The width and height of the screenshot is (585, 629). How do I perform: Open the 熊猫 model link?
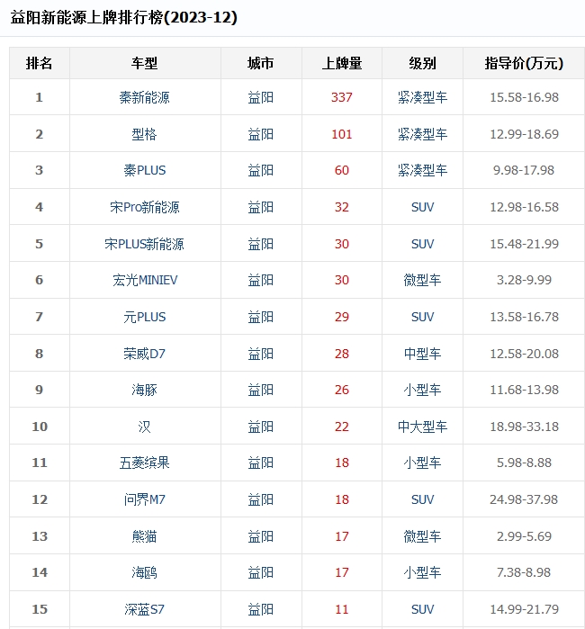click(144, 536)
